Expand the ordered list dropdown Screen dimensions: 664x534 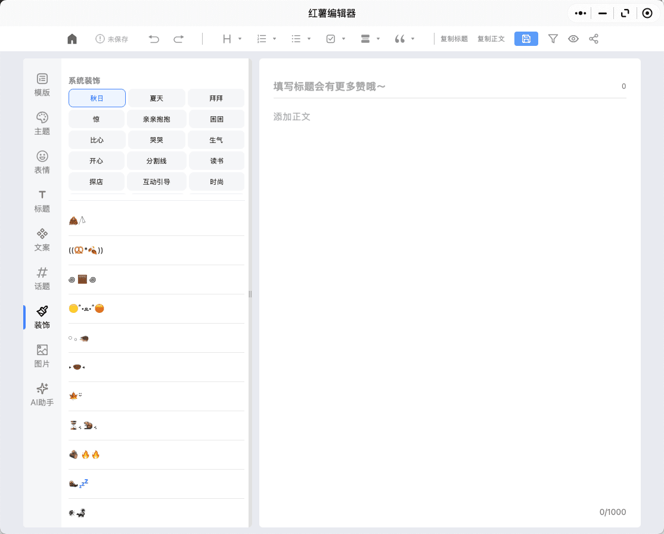pos(266,39)
